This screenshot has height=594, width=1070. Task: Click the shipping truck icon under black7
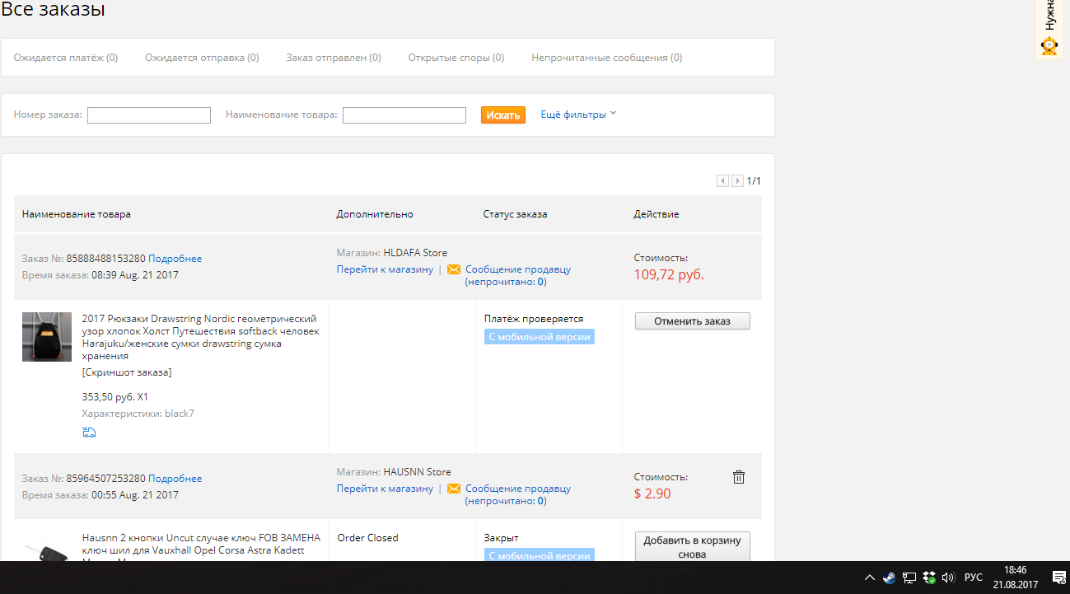[x=90, y=433]
